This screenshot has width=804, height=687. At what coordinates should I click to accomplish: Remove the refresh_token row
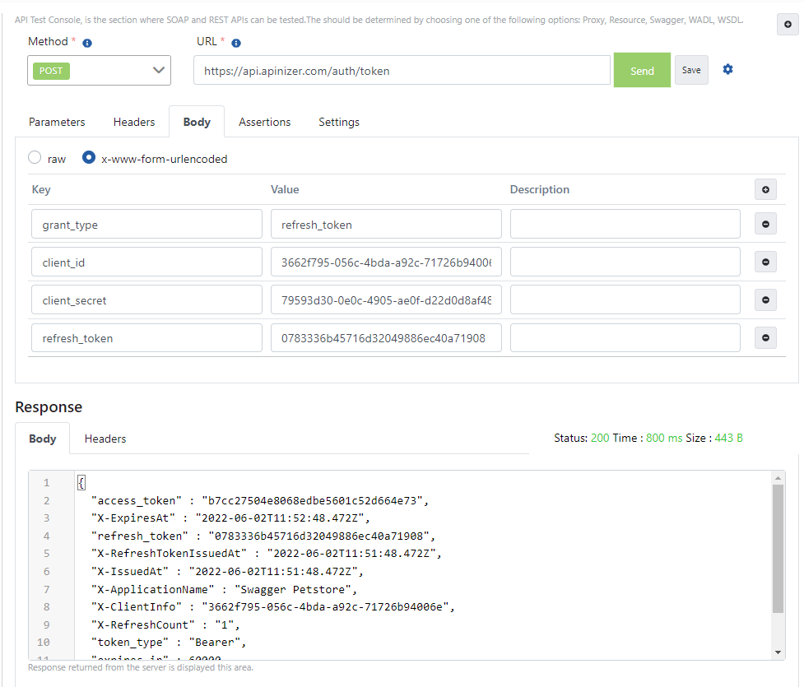(765, 337)
